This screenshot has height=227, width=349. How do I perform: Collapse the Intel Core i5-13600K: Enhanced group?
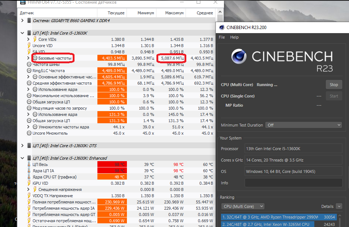click(x=22, y=158)
